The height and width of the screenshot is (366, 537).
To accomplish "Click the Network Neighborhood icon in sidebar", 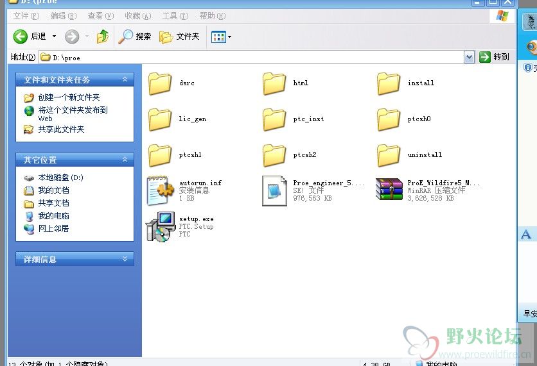I will [x=29, y=229].
